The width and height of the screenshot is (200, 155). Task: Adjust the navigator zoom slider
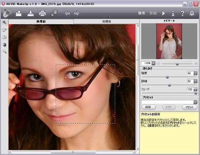[177, 64]
